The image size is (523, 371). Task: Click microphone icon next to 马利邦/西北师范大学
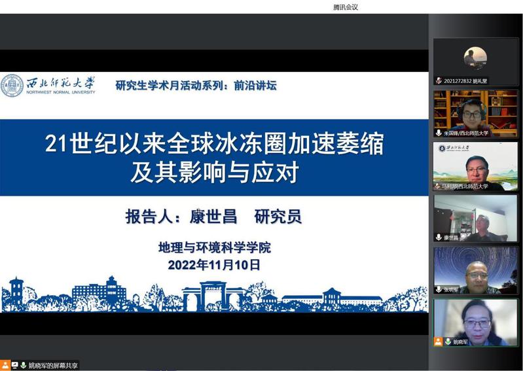(x=439, y=186)
